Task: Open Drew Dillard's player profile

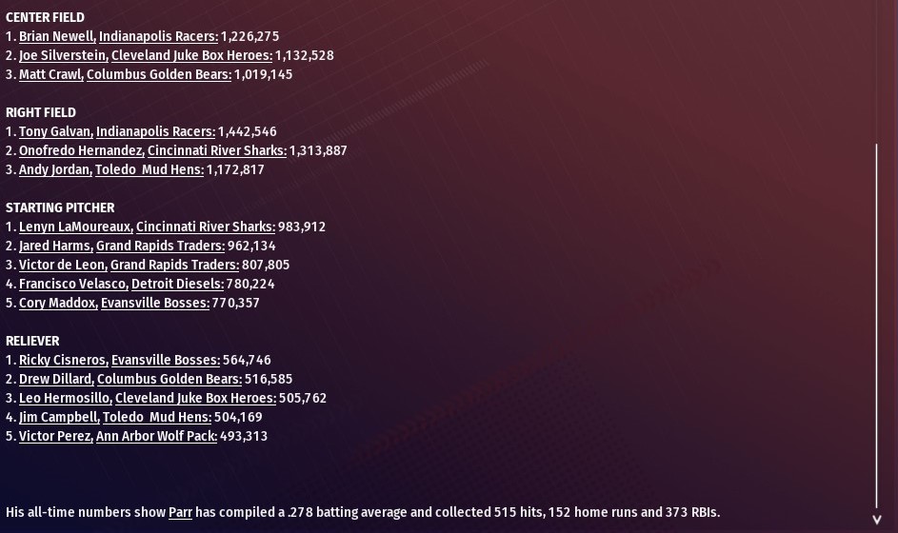Action: [56, 379]
